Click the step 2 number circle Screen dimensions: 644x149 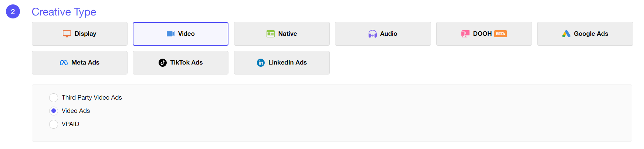pyautogui.click(x=13, y=12)
